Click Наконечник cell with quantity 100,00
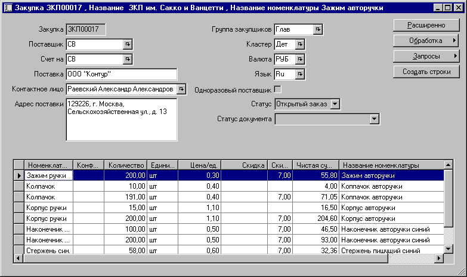 point(48,229)
